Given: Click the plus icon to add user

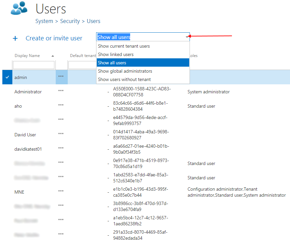Looking at the screenshot, I should (15, 38).
